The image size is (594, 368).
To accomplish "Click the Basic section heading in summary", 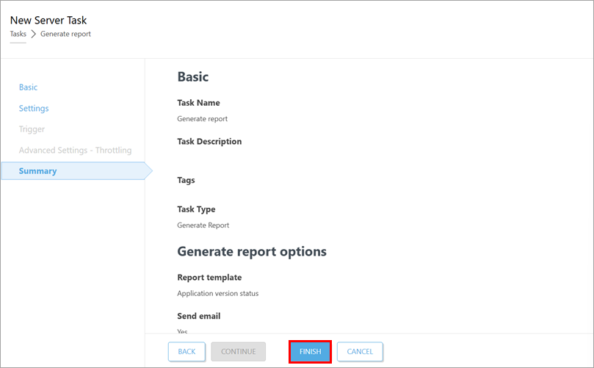I will 193,76.
